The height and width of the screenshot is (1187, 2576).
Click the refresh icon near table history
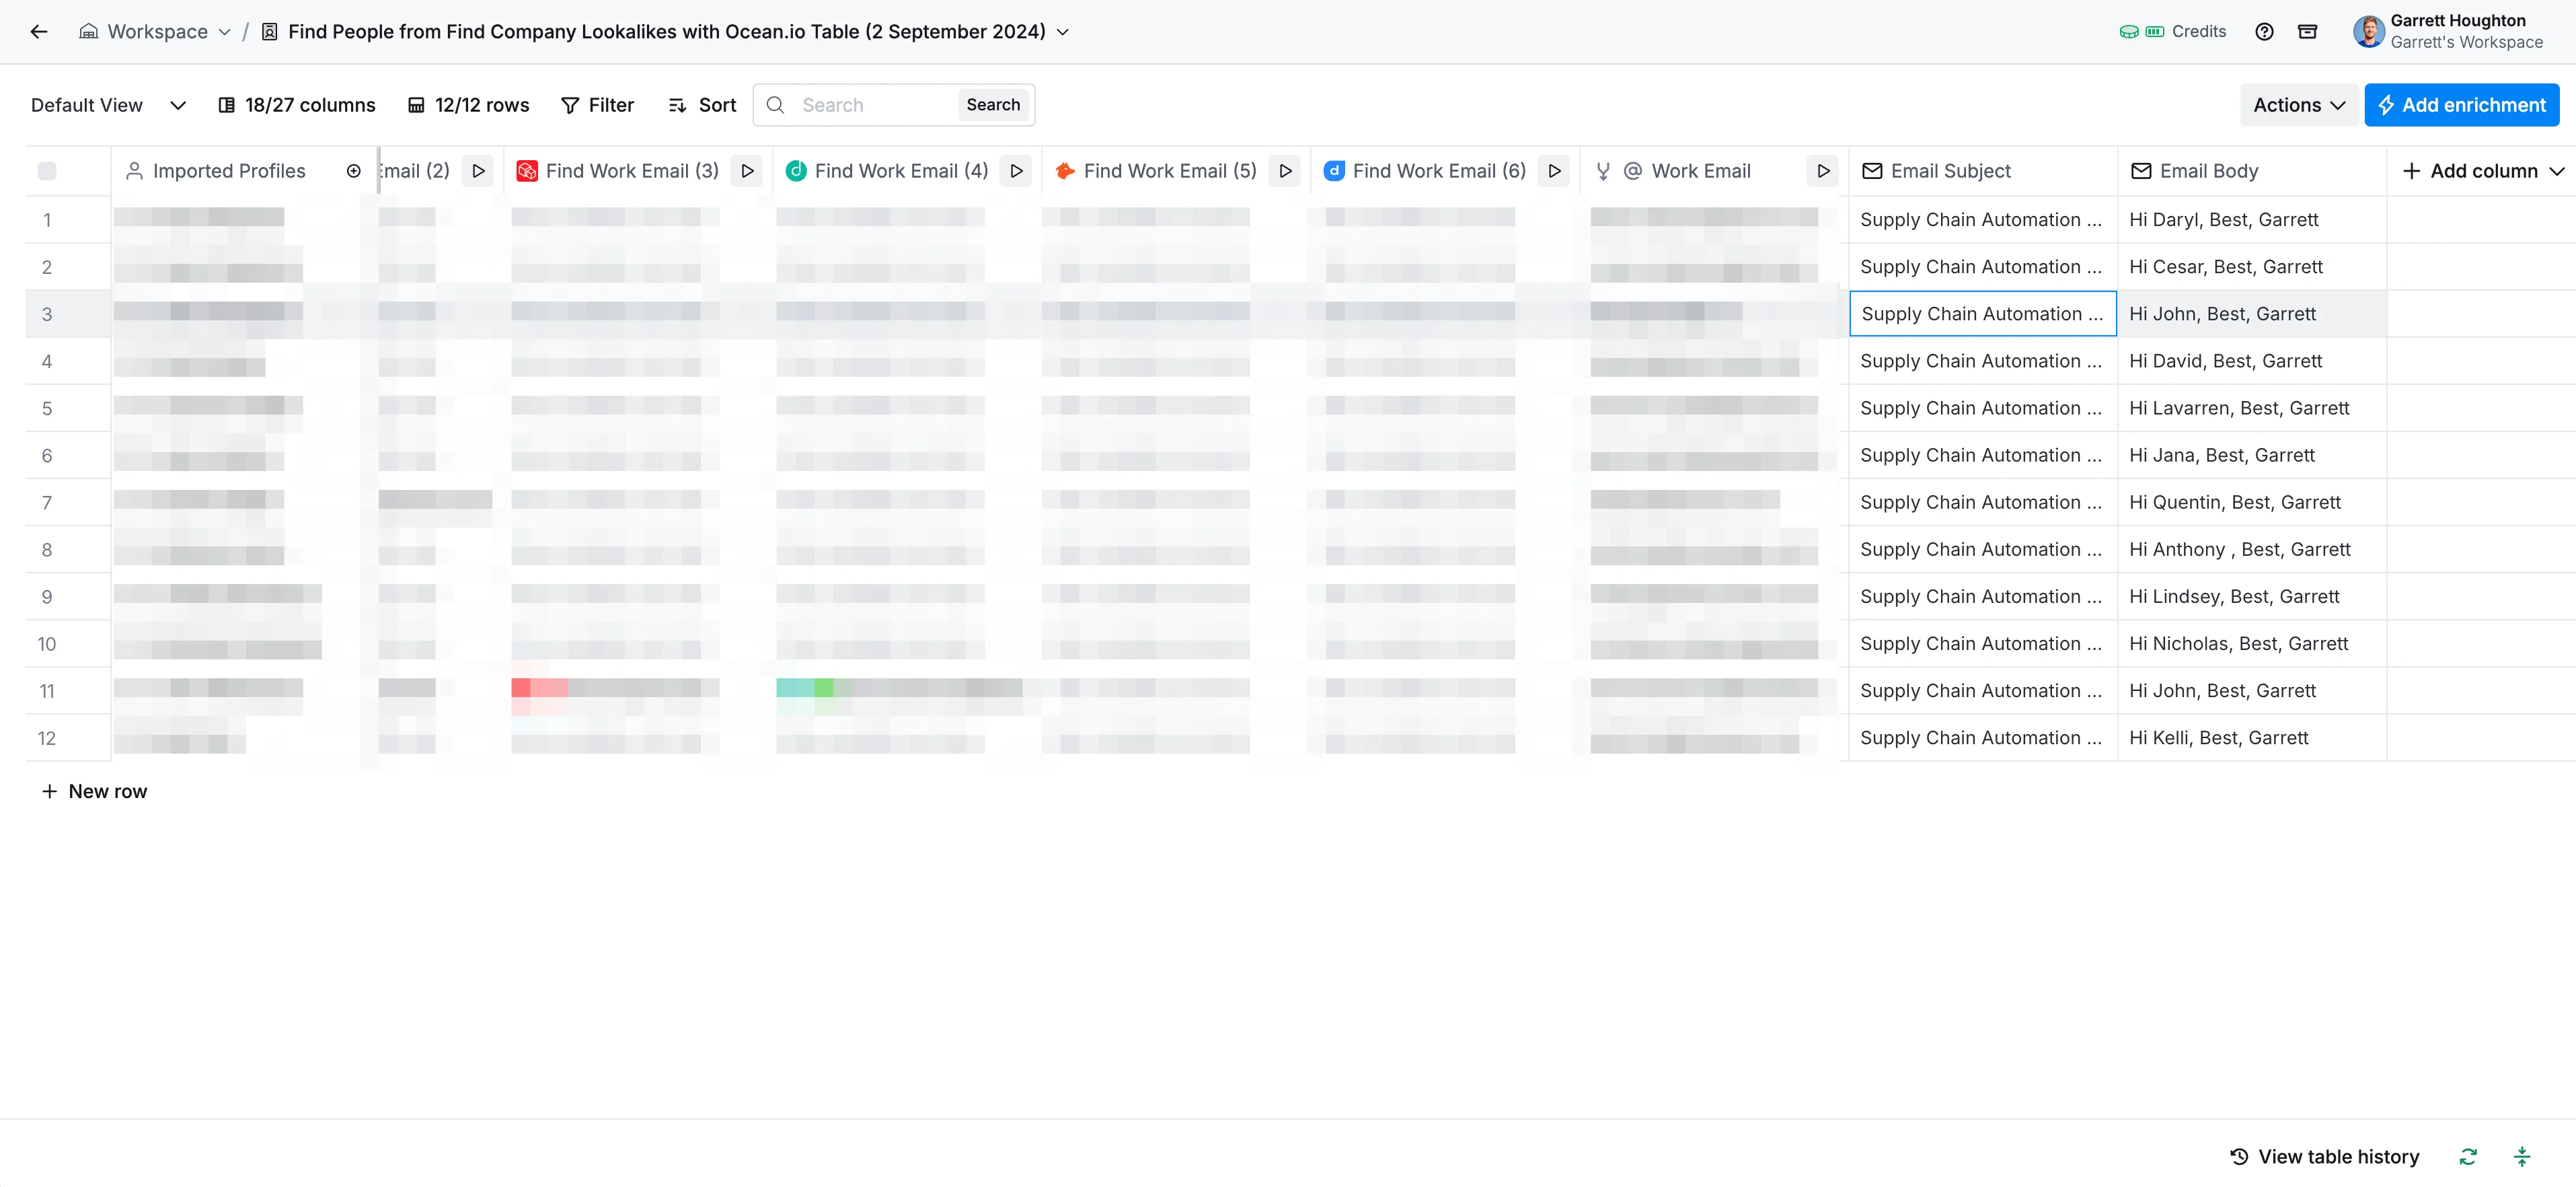[x=2468, y=1157]
